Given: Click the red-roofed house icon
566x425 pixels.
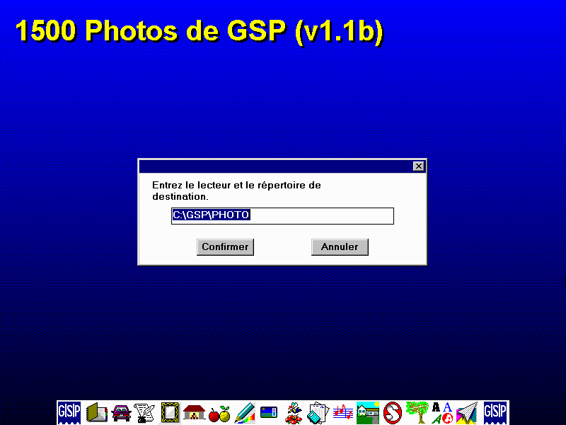Looking at the screenshot, I should (x=195, y=412).
